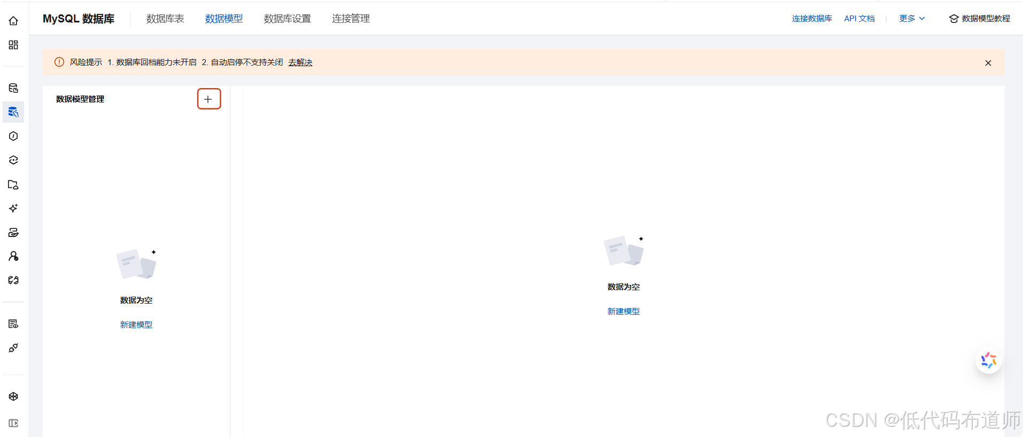Open the hexagon cloud function sidebar icon

click(13, 136)
